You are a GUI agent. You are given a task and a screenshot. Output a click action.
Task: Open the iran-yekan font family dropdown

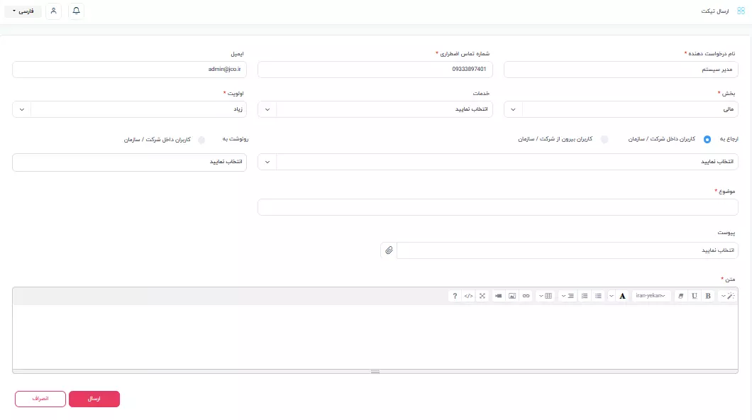[x=651, y=296]
